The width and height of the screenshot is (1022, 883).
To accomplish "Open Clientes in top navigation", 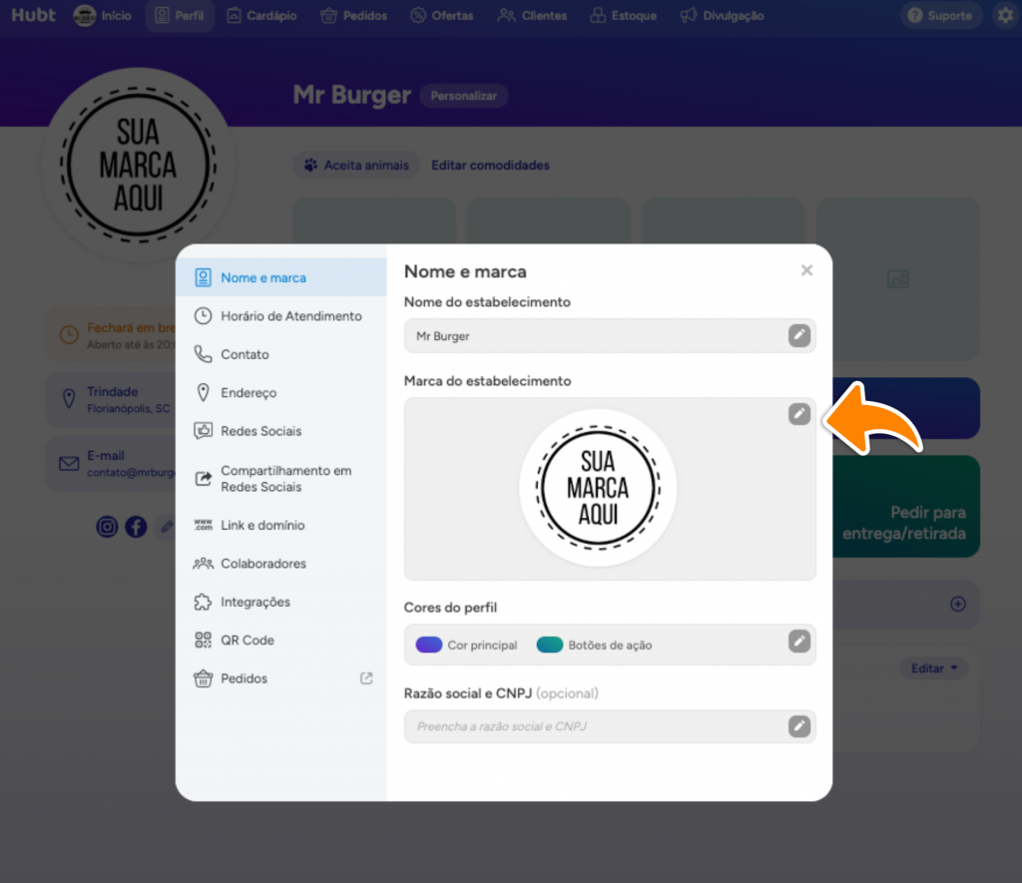I will (533, 16).
